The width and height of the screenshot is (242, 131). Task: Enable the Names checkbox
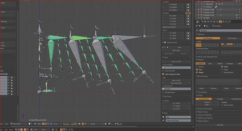coord(197,67)
